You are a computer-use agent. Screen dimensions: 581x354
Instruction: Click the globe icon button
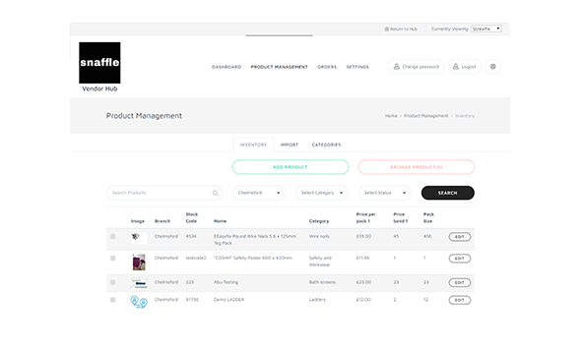(x=492, y=67)
